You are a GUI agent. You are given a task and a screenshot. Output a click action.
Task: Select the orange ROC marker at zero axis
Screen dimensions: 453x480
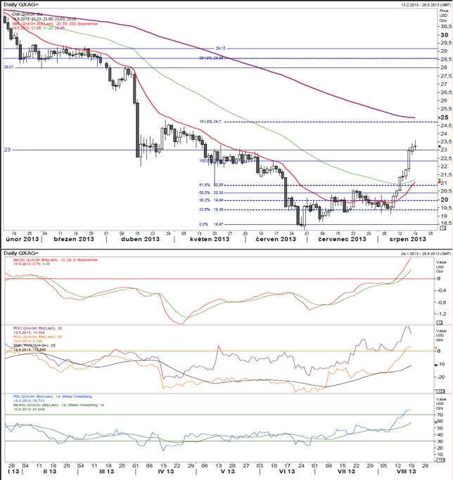pyautogui.click(x=436, y=348)
